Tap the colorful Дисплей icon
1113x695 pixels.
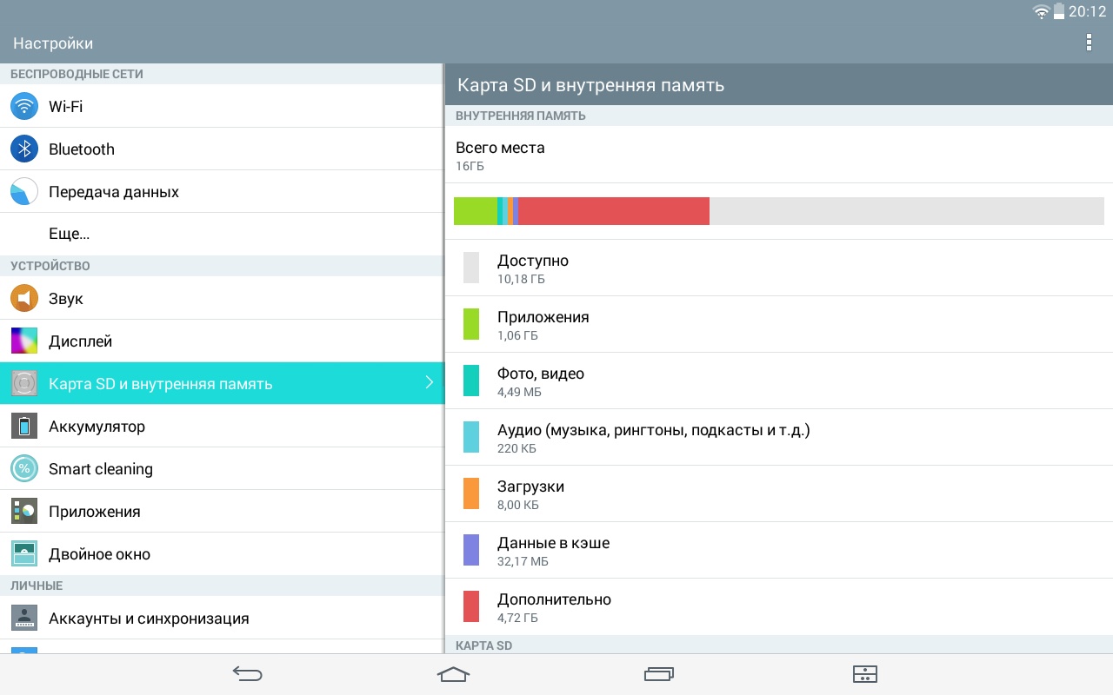tap(24, 341)
